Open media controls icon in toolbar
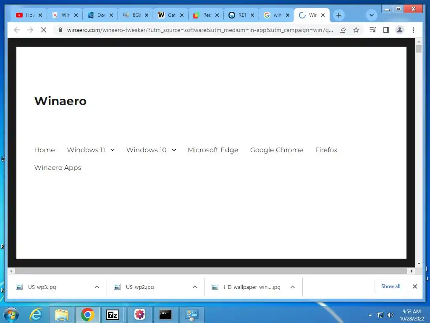This screenshot has width=430, height=323. (x=373, y=30)
